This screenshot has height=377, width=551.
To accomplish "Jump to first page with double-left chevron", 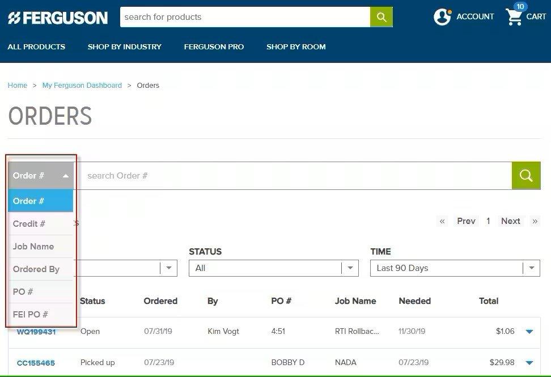I will click(442, 221).
